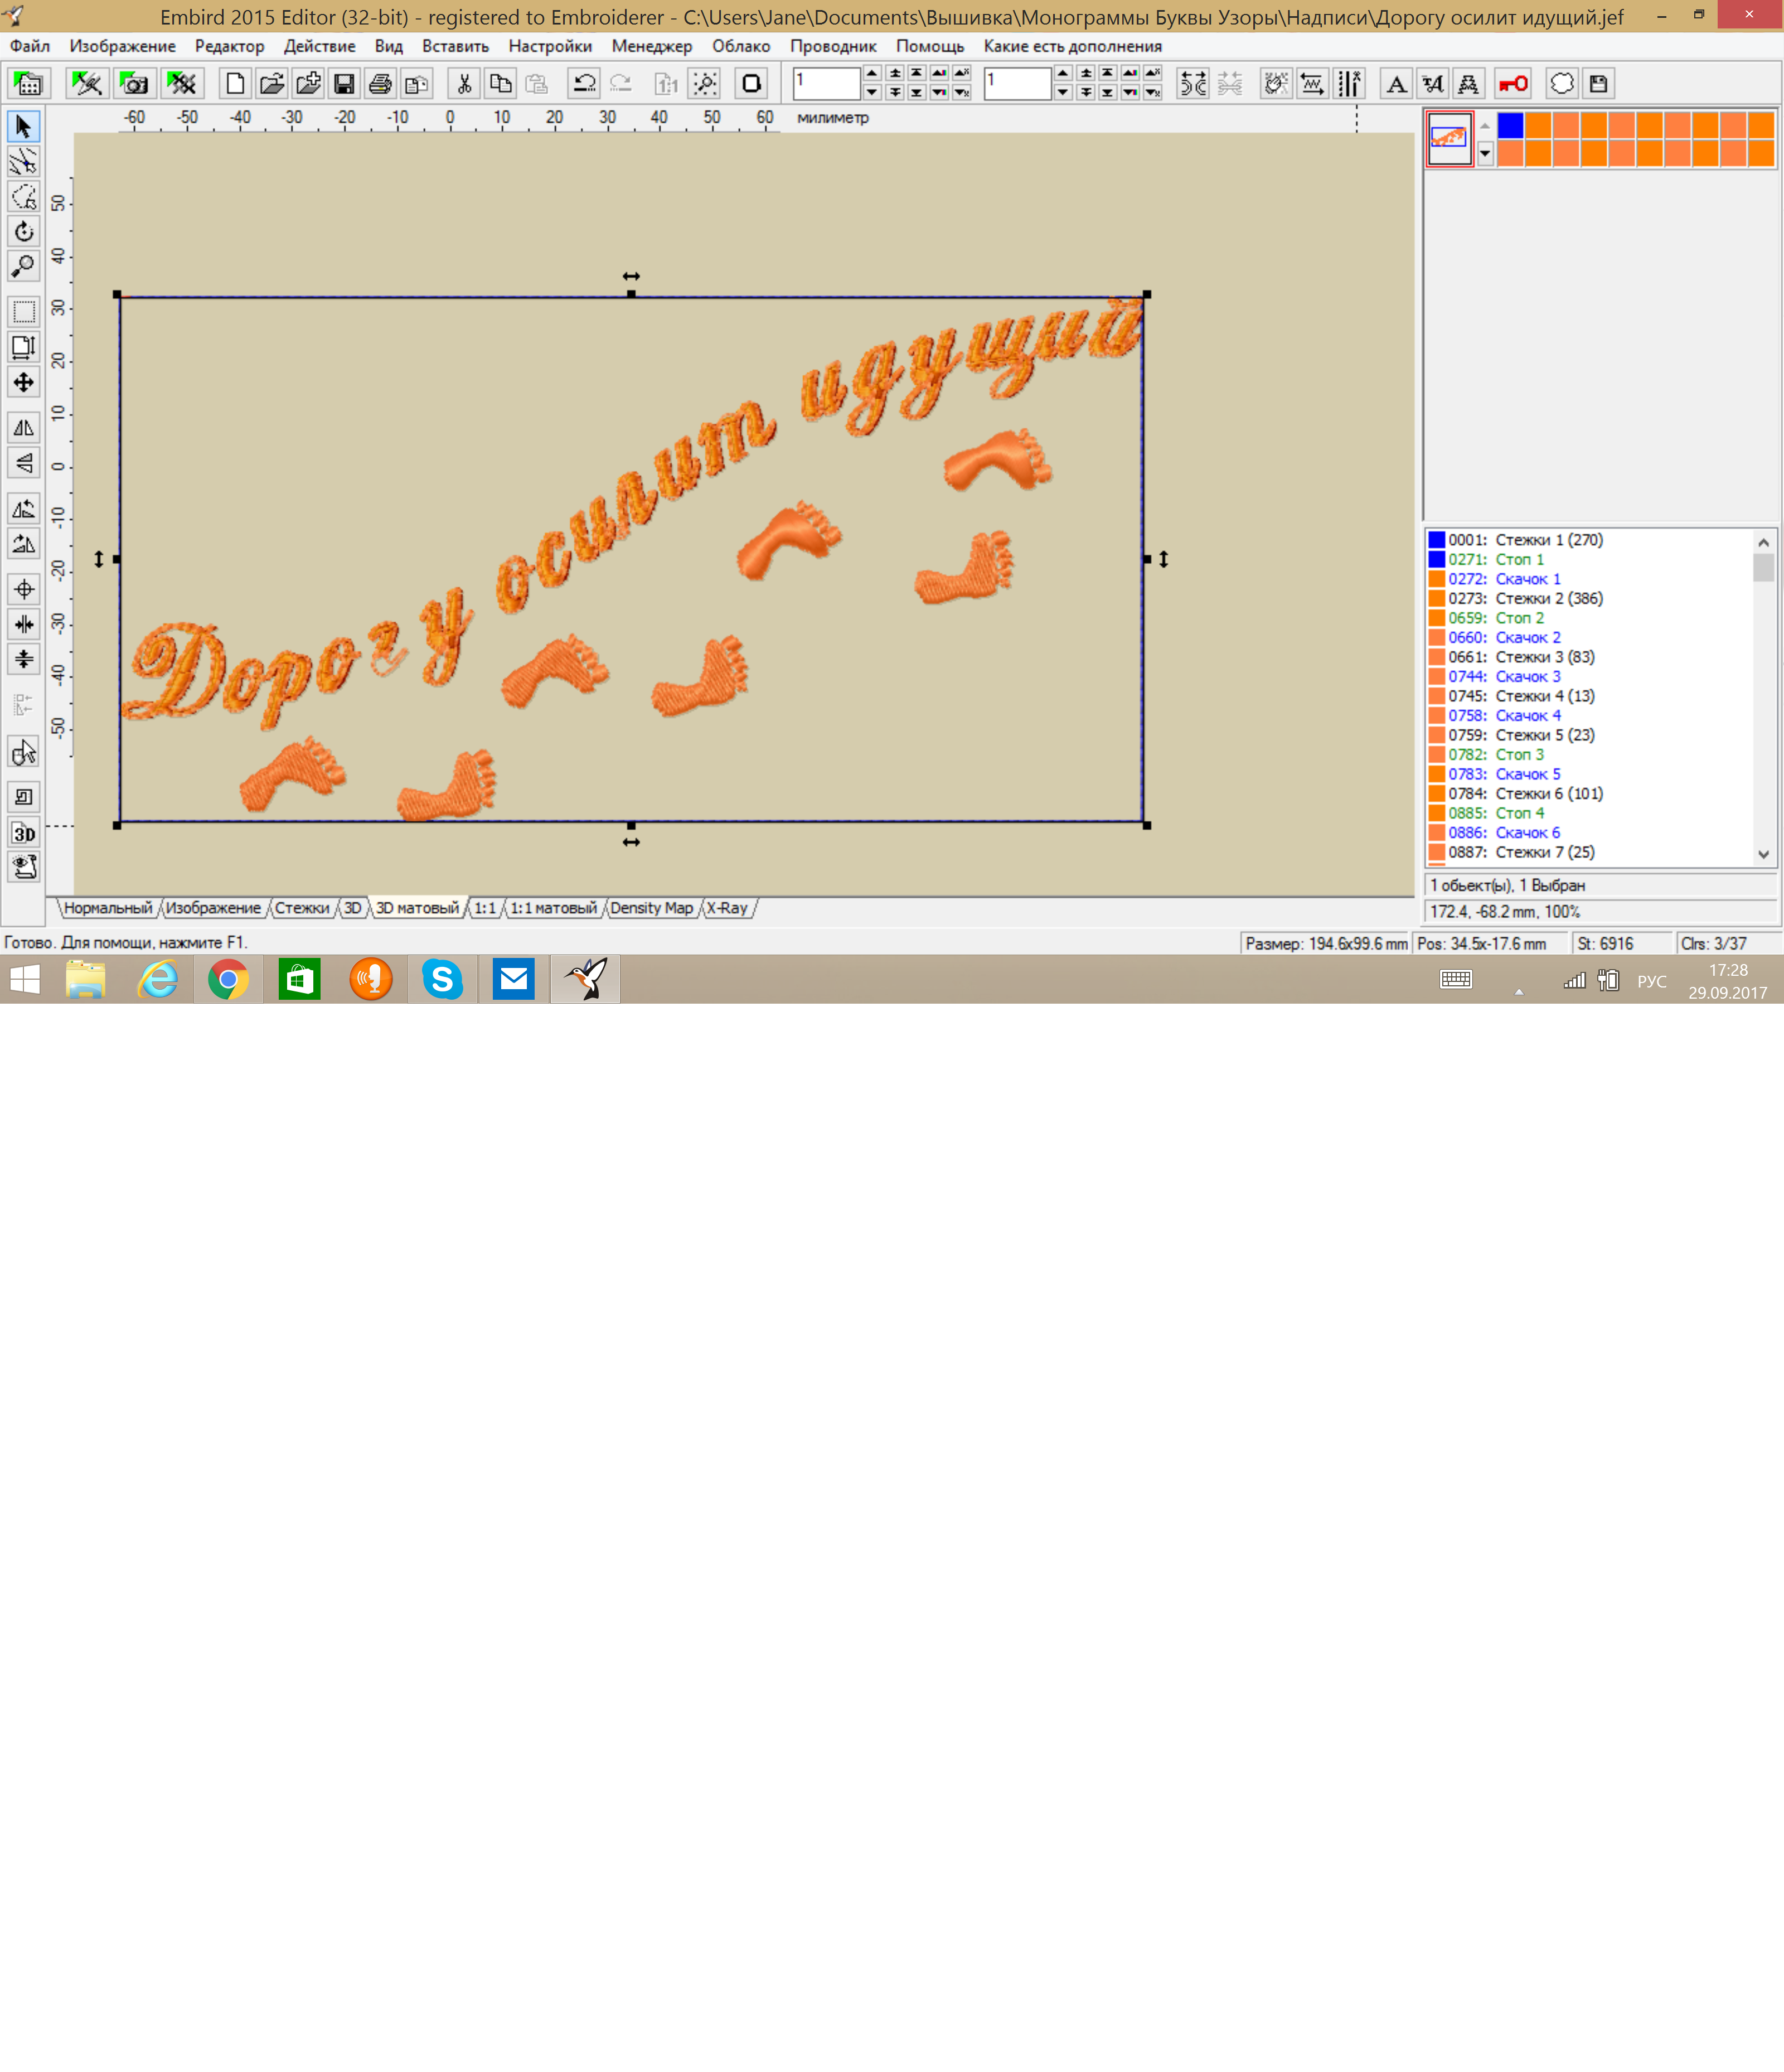Open Google Chrome from the taskbar
Viewport: 1784px width, 2072px height.
(x=228, y=979)
